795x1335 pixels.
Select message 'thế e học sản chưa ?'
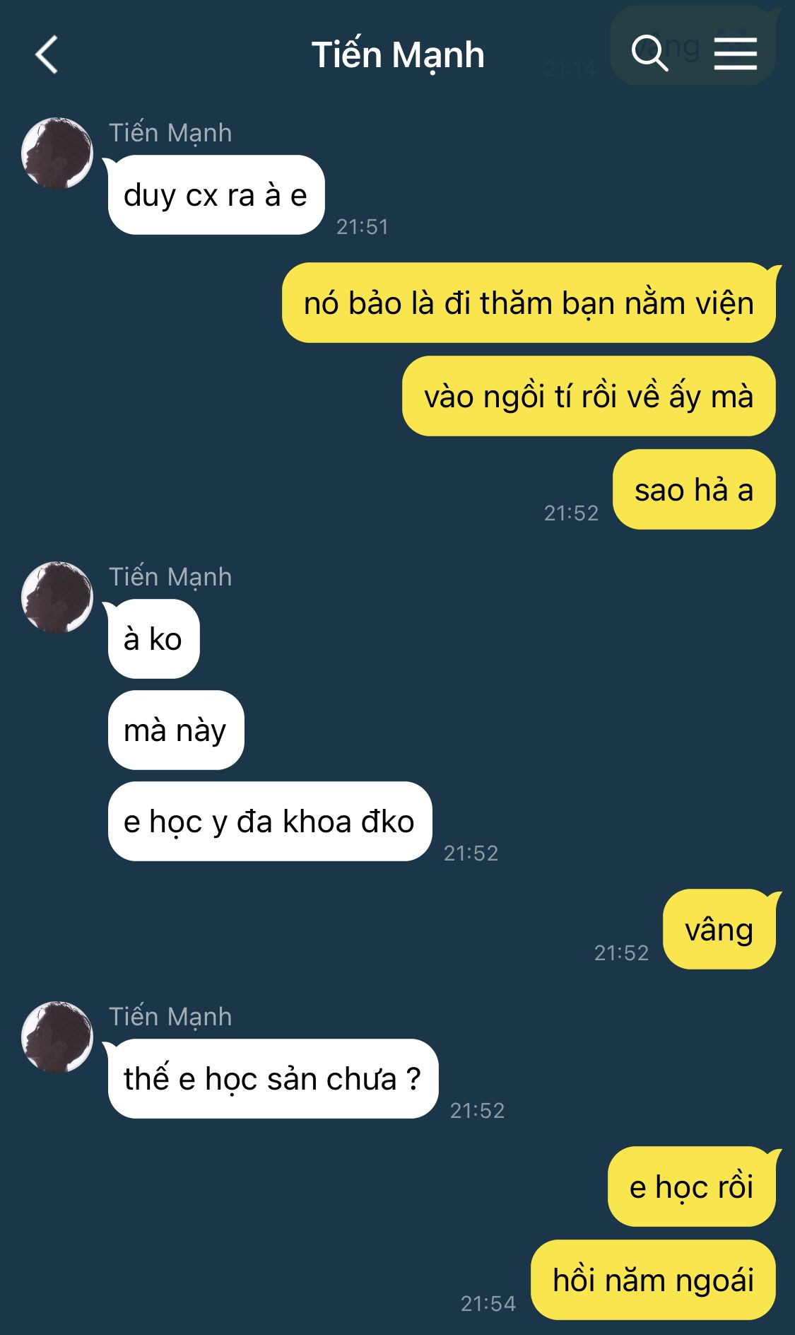click(x=273, y=1079)
